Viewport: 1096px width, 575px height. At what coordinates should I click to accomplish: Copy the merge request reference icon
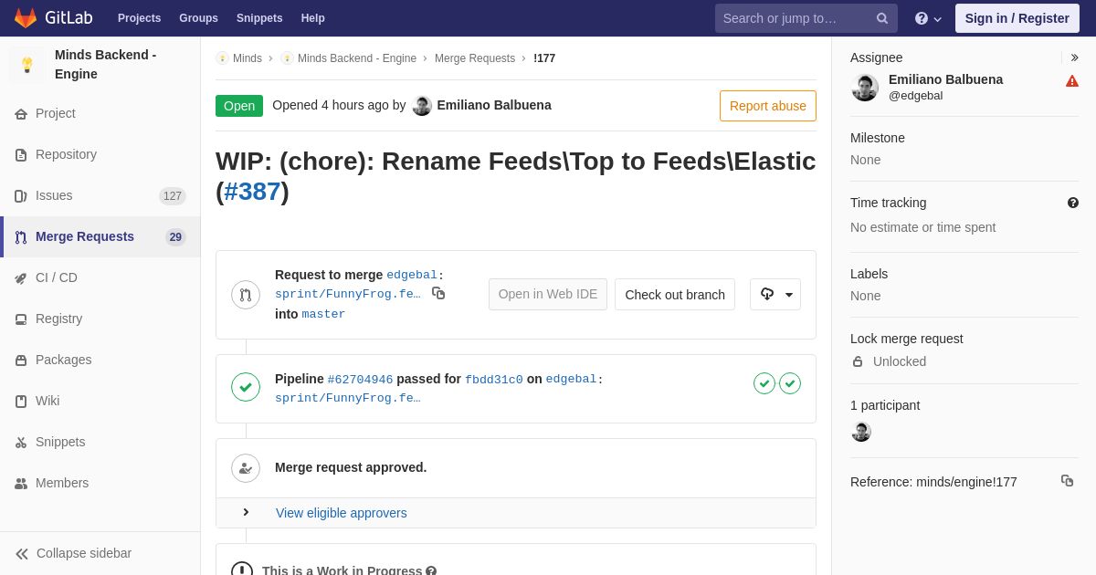click(1067, 480)
